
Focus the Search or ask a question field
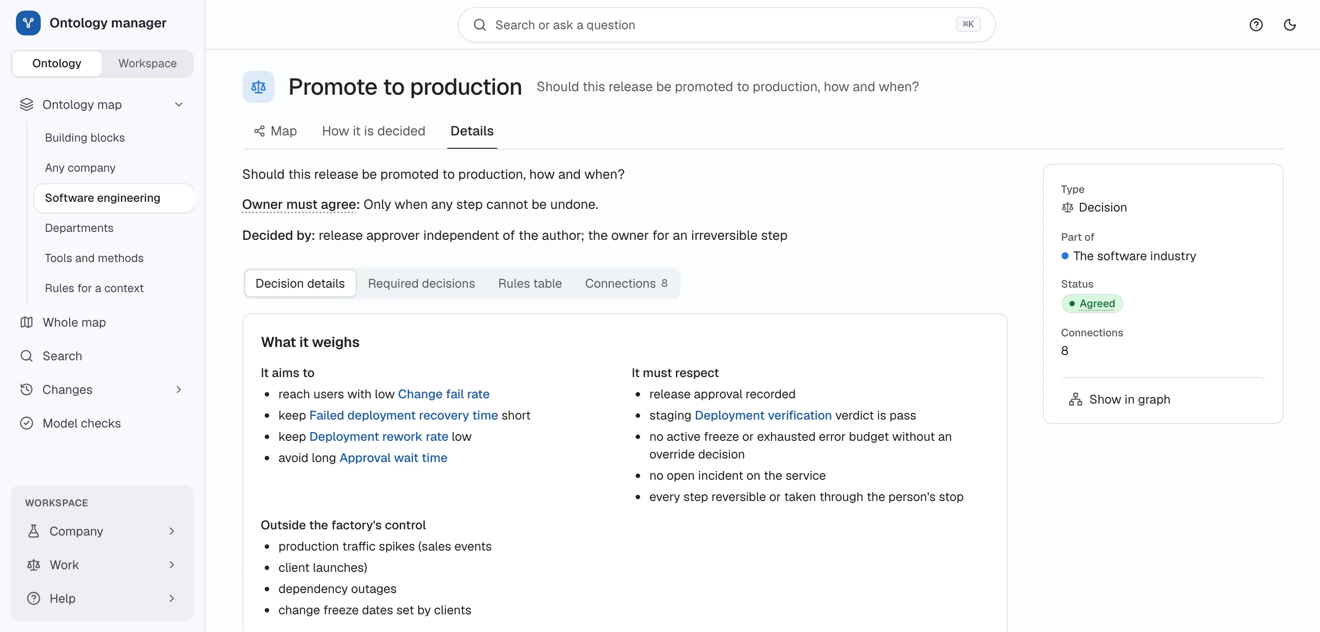pos(726,25)
